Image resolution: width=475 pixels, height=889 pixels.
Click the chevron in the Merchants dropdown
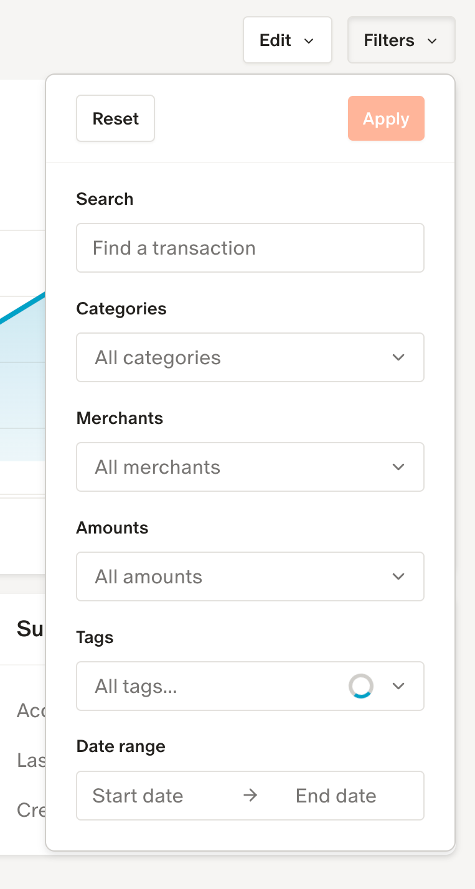coord(398,467)
